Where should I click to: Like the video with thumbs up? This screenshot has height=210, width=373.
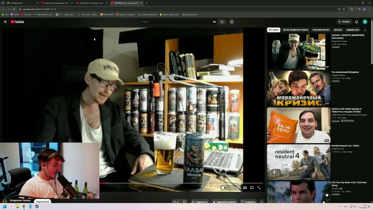pyautogui.click(x=176, y=202)
